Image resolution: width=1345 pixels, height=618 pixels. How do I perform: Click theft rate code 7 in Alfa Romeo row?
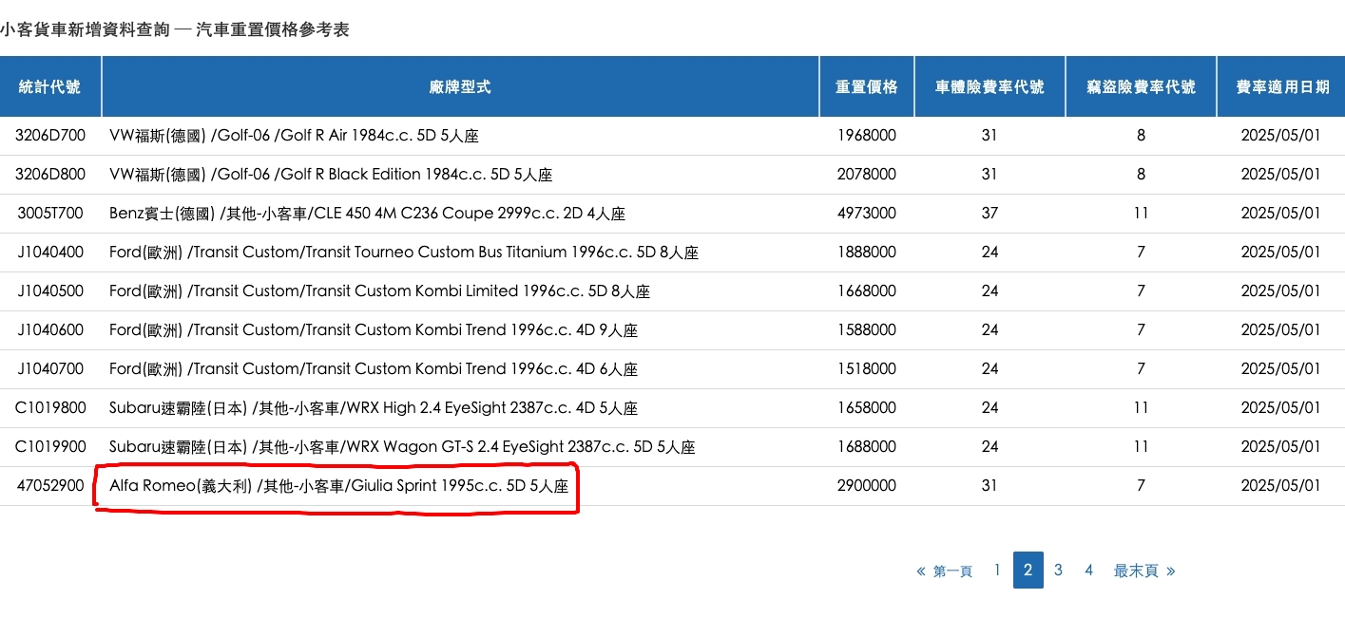click(x=1141, y=486)
